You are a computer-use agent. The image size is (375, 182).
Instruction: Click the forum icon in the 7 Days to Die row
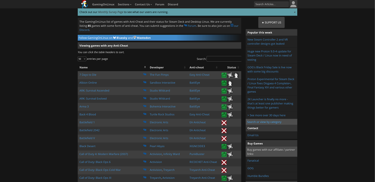coord(145,75)
